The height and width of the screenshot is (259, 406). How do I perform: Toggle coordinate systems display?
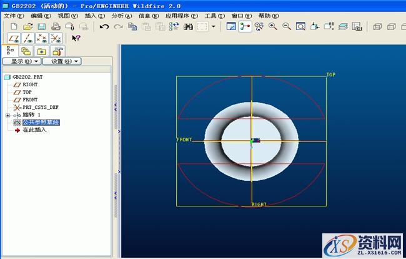tap(56, 38)
